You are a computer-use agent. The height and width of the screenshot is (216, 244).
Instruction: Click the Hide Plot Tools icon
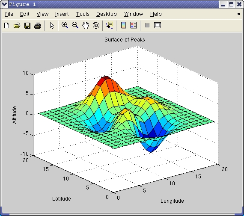[147, 25]
